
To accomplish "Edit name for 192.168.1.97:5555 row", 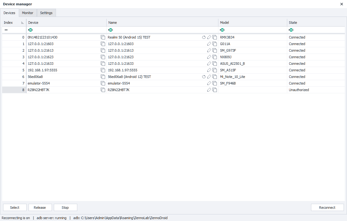I will (209, 70).
